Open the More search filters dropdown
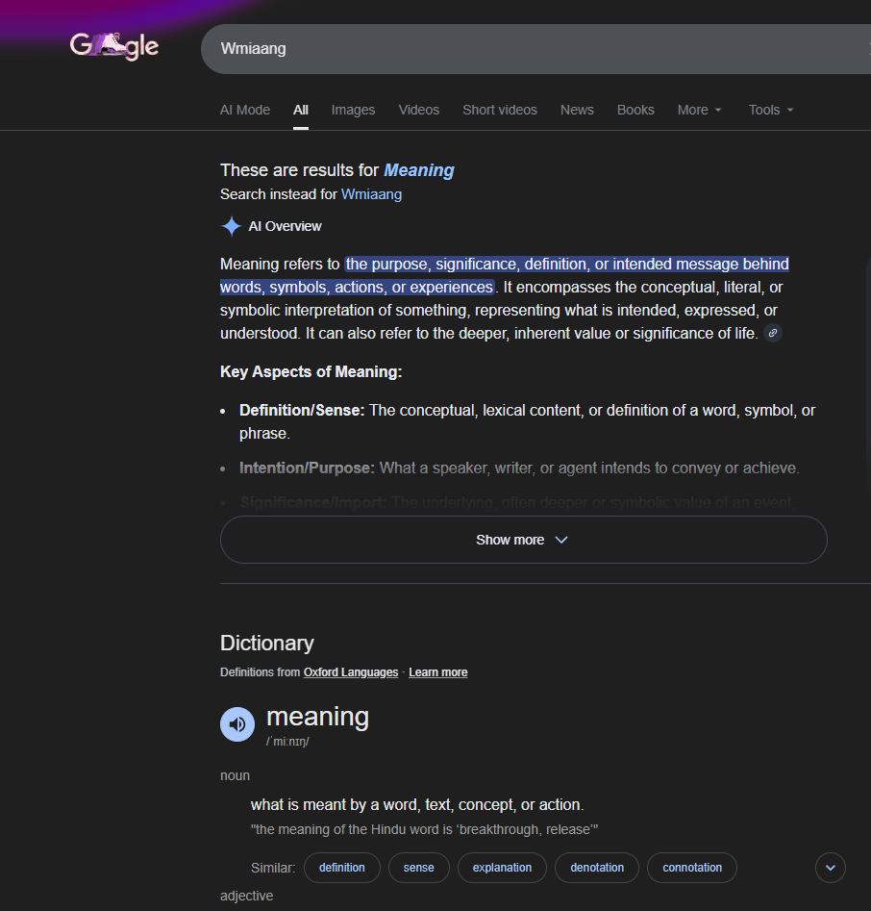Screen dimensions: 871x911 699,110
